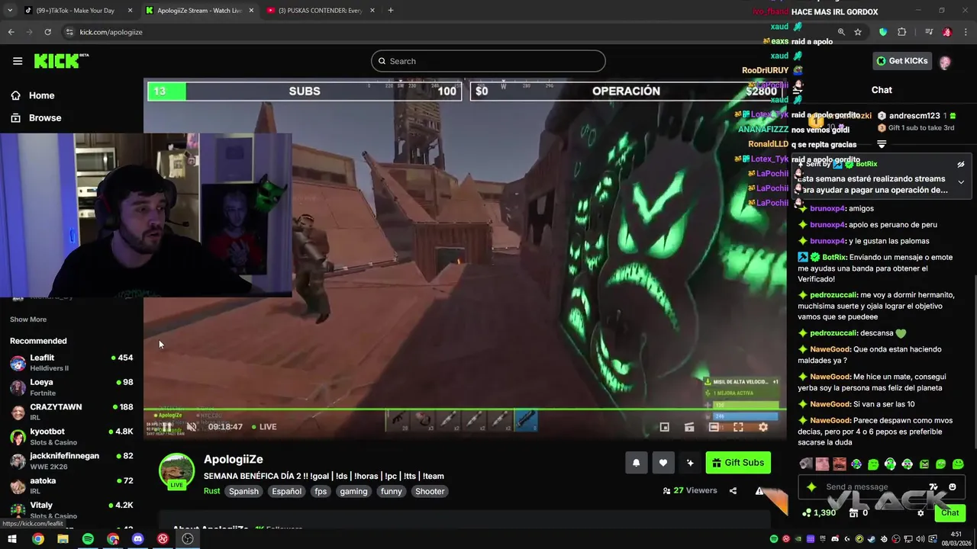
Task: Open Chrome three-dot menu
Action: pos(965,32)
